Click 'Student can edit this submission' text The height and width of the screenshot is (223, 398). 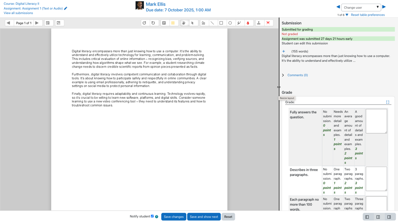click(x=304, y=43)
